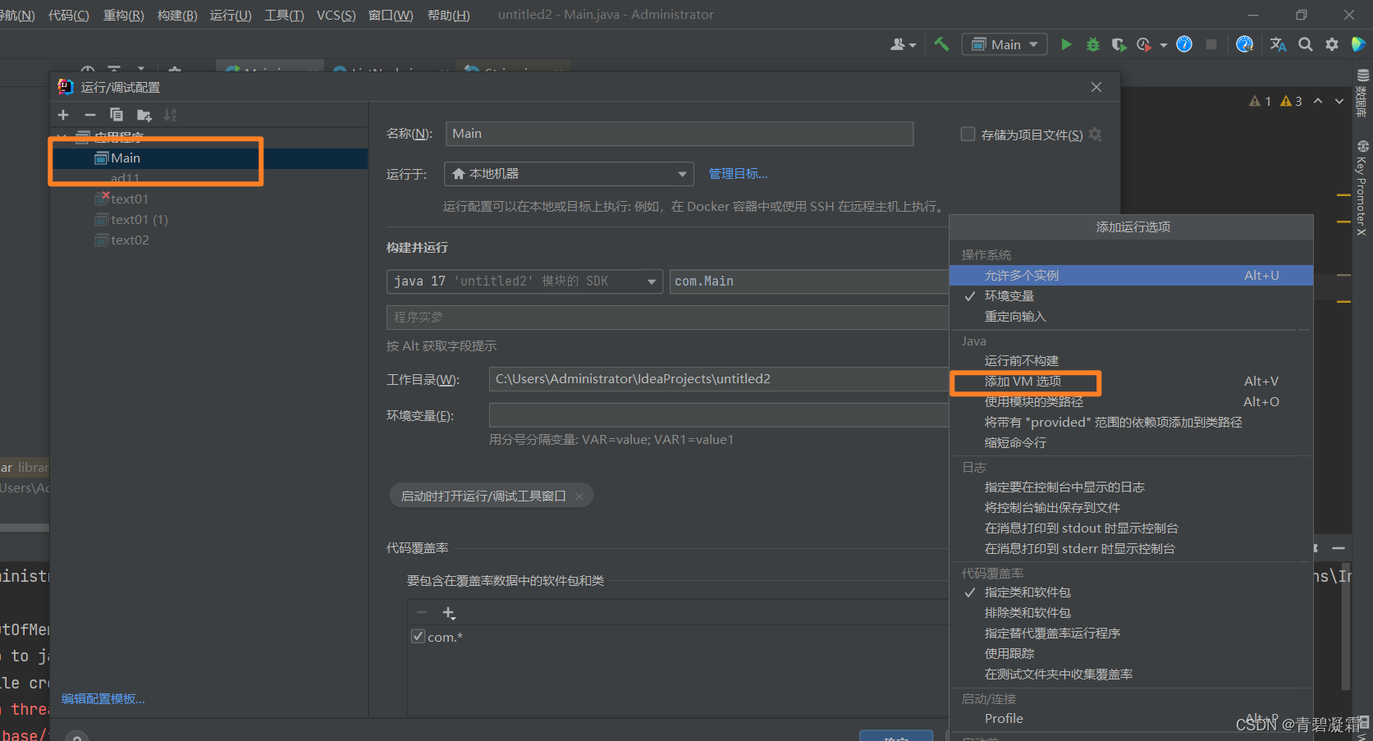The height and width of the screenshot is (741, 1373).
Task: Open Key Promoter X side panel
Action: (x=1362, y=189)
